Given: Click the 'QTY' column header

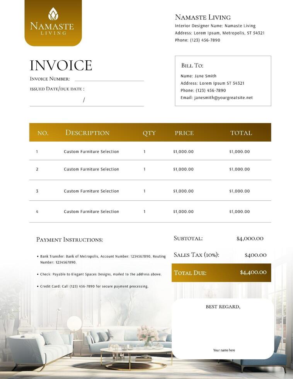Looking at the screenshot, I should tap(149, 133).
